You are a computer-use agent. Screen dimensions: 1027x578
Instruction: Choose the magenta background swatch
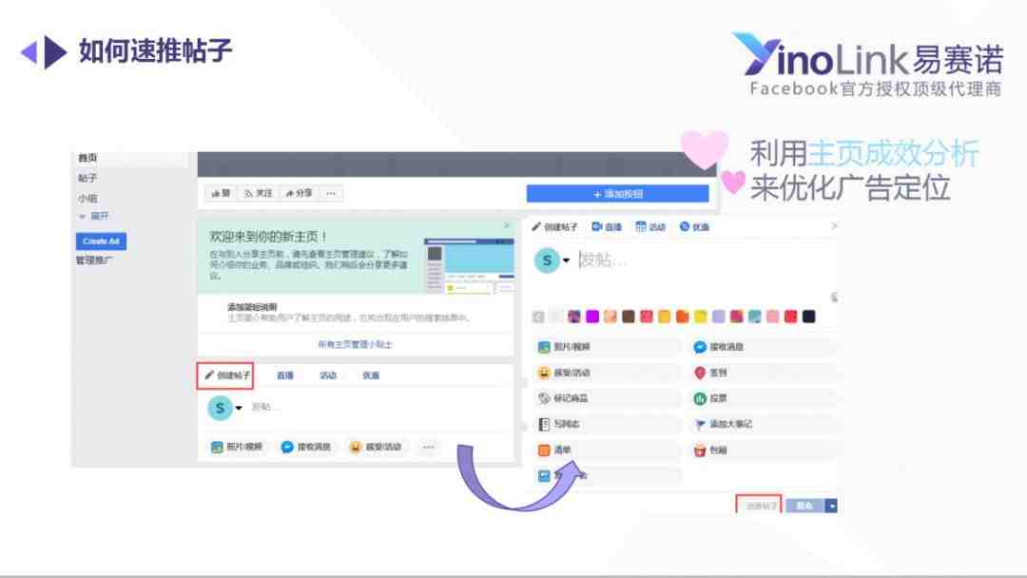[x=592, y=317]
